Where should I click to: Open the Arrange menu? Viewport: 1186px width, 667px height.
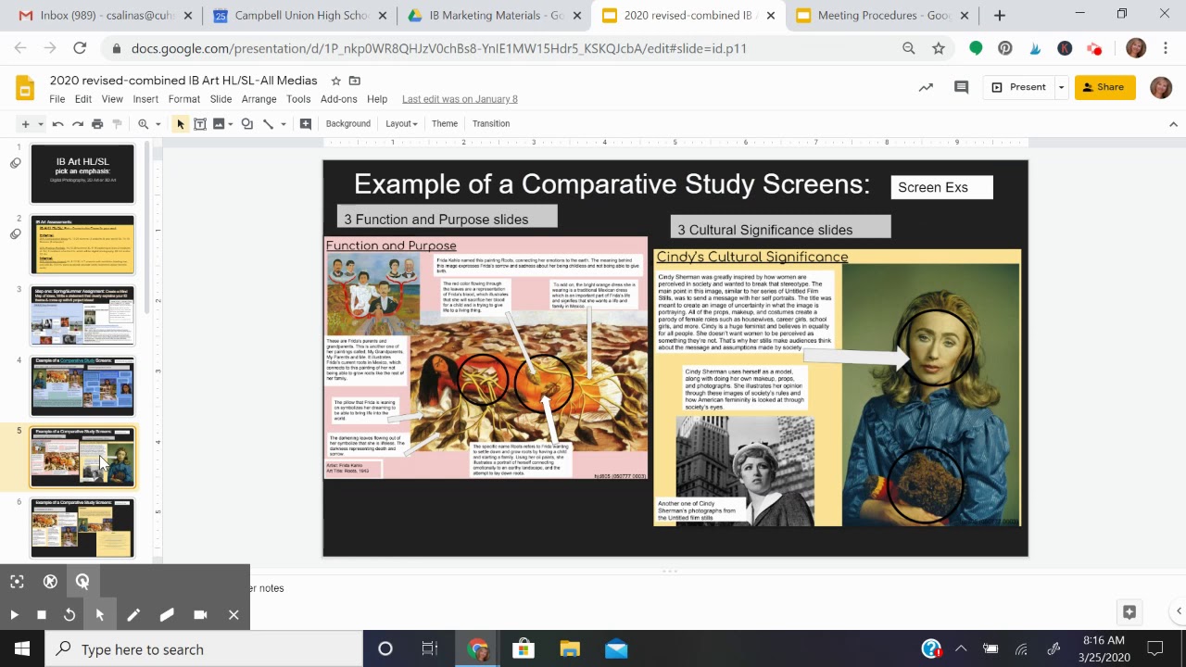(259, 99)
